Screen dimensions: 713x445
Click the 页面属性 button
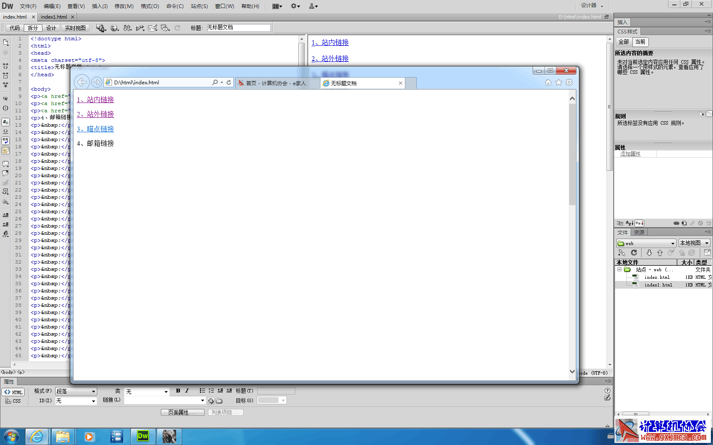pyautogui.click(x=182, y=412)
